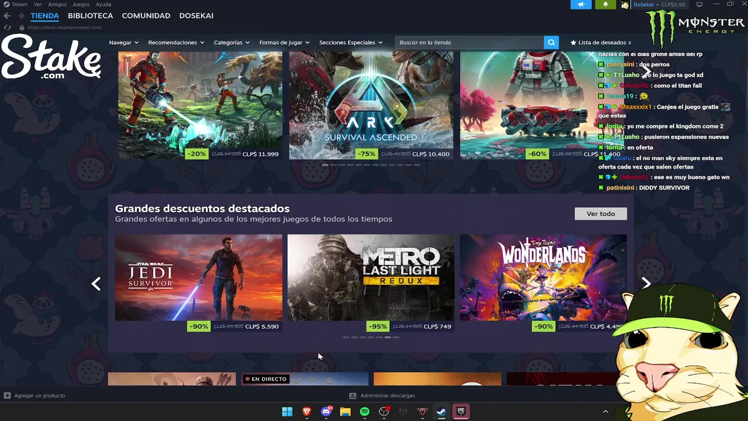Image resolution: width=748 pixels, height=421 pixels.
Task: Open the -20% discounted game on the left
Action: pos(200,105)
